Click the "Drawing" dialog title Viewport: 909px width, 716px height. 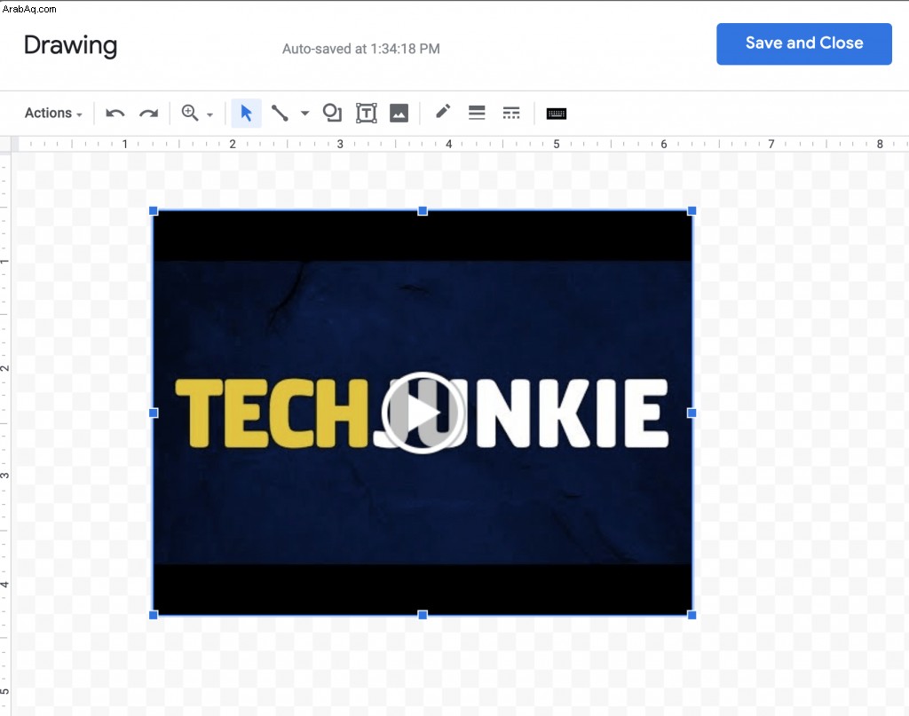coord(70,46)
